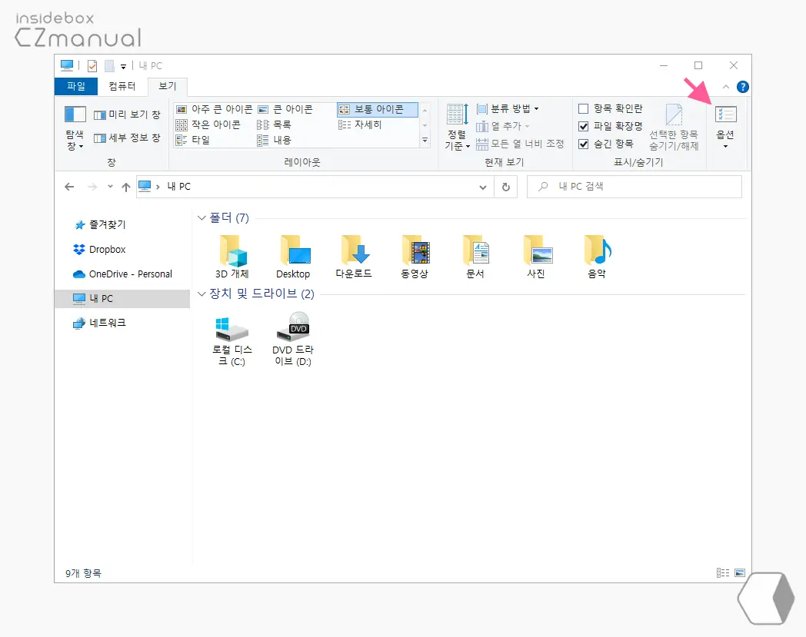Select the 3D 개체 folder
Image resolution: width=806 pixels, height=637 pixels.
231,257
